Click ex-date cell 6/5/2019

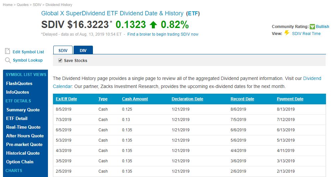coord(64,130)
